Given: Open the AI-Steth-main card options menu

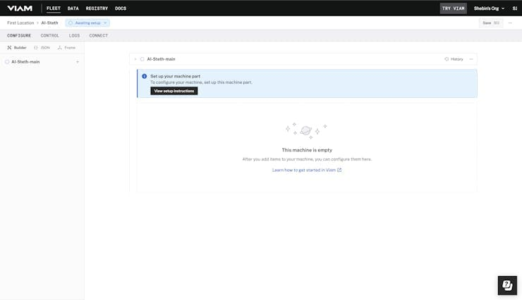Looking at the screenshot, I should pos(471,59).
